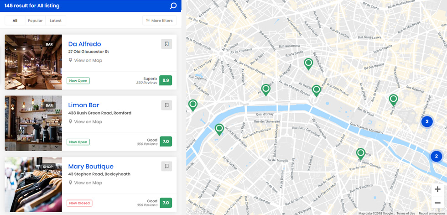Viewport: 447px width, 215px height.
Task: Zoom in the map with plus button
Action: [437, 189]
